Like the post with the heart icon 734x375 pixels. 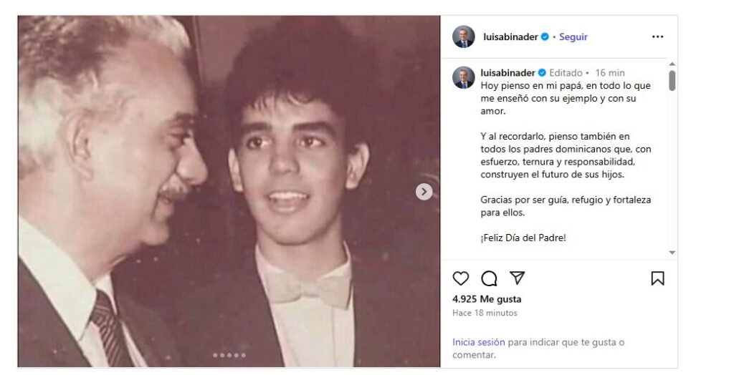click(x=461, y=278)
